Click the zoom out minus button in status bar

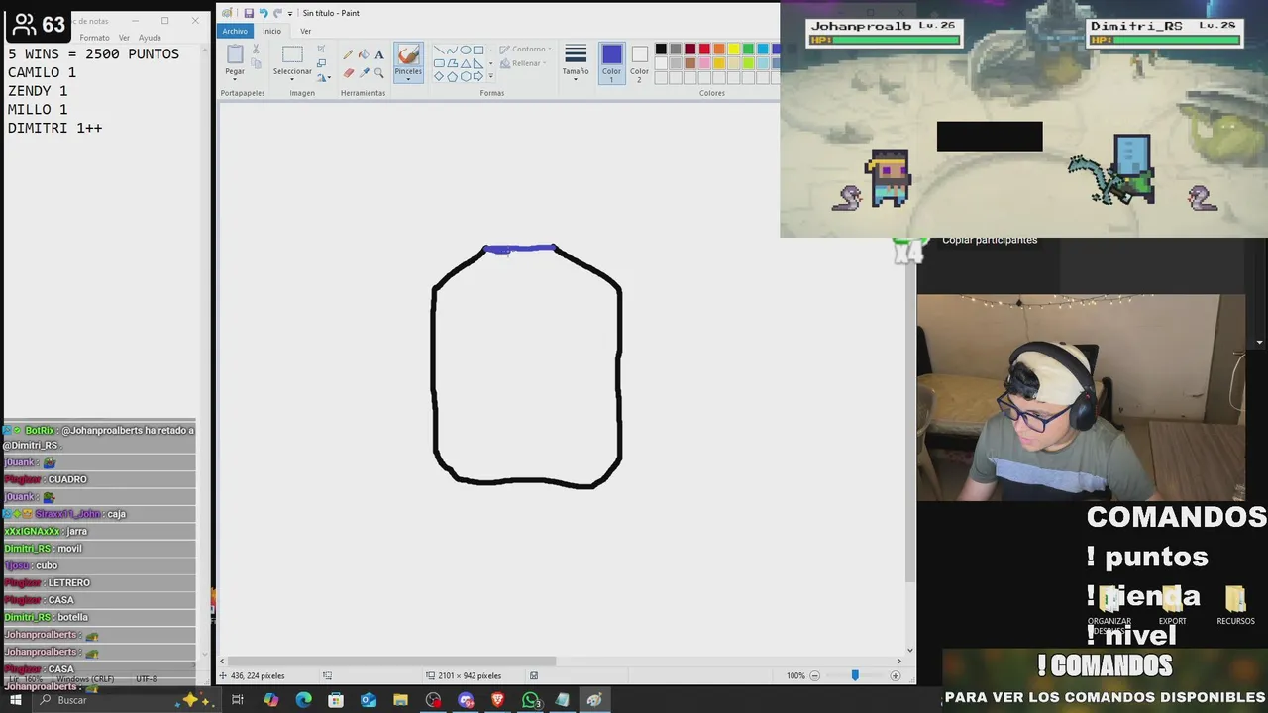(x=814, y=675)
